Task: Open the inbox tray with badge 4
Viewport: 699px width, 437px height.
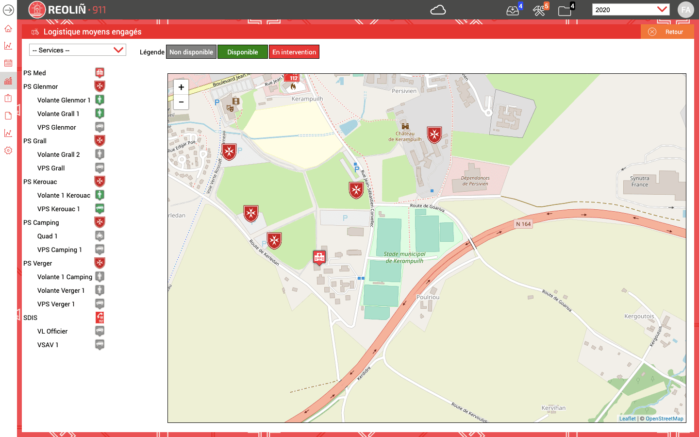Action: point(512,10)
